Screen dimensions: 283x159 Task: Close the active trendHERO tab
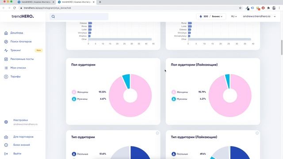pyautogui.click(x=93, y=2)
